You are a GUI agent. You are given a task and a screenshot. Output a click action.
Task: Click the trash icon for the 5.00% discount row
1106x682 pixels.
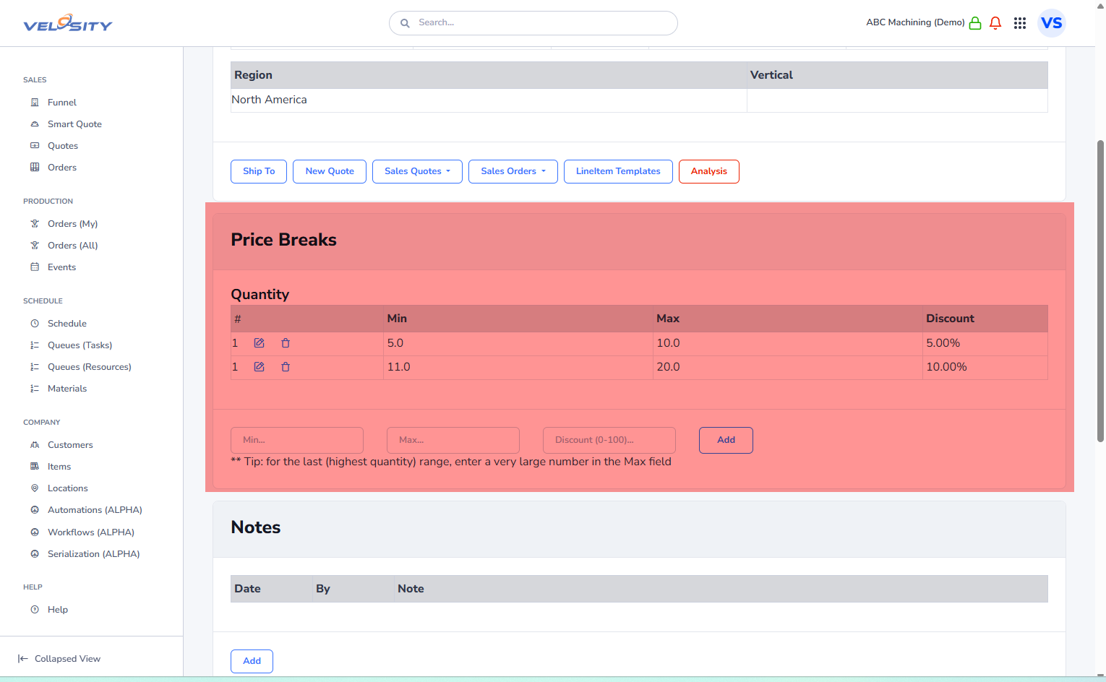pyautogui.click(x=286, y=343)
